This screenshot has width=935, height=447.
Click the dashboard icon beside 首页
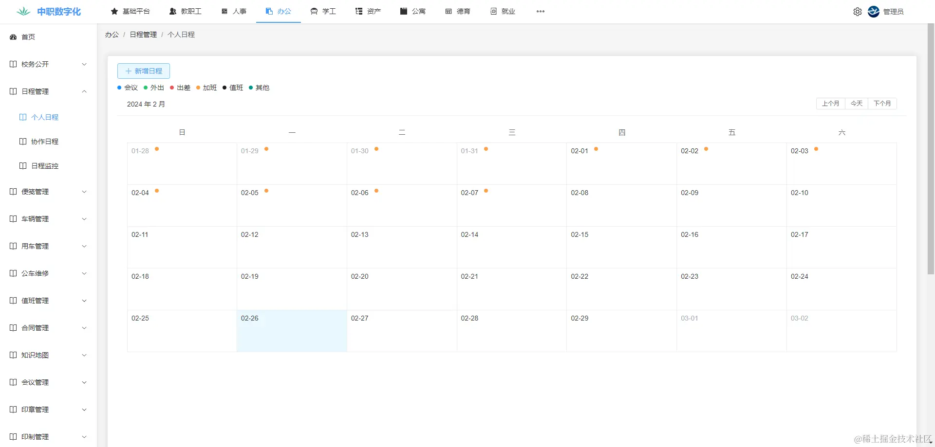pyautogui.click(x=13, y=37)
